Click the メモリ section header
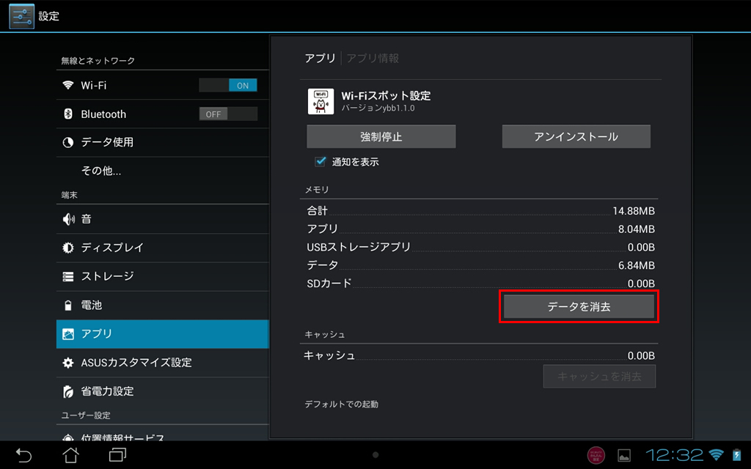The image size is (751, 469). [x=317, y=190]
